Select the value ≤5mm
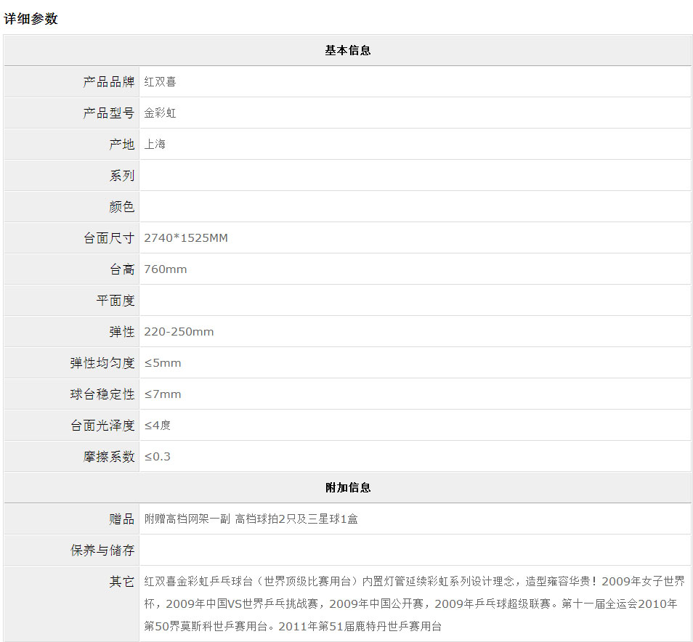The image size is (693, 642). [163, 363]
